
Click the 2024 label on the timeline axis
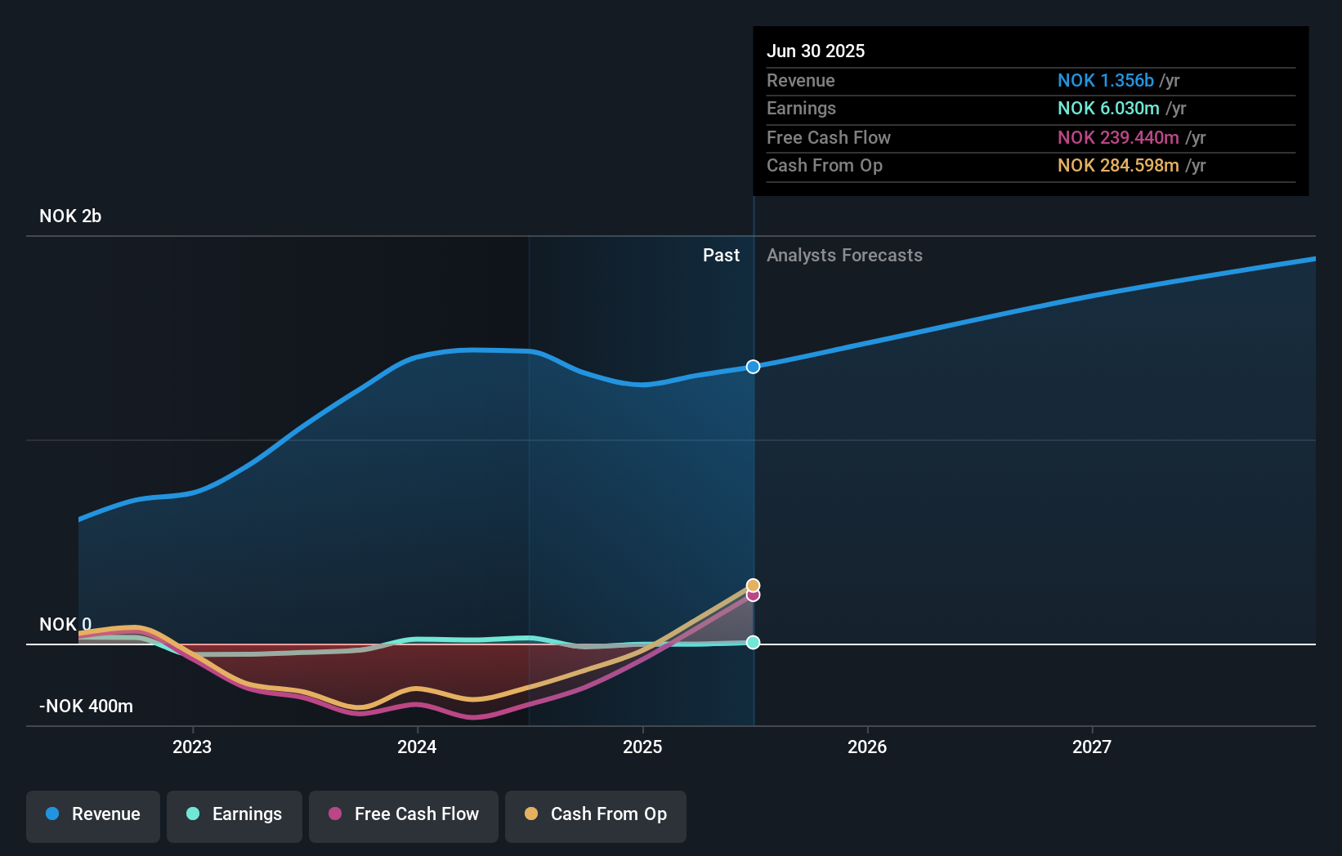[417, 746]
